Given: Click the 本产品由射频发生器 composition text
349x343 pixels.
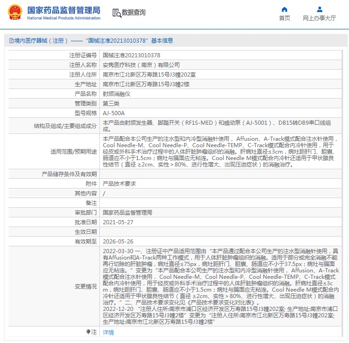Looking at the screenshot, I should pyautogui.click(x=217, y=126).
